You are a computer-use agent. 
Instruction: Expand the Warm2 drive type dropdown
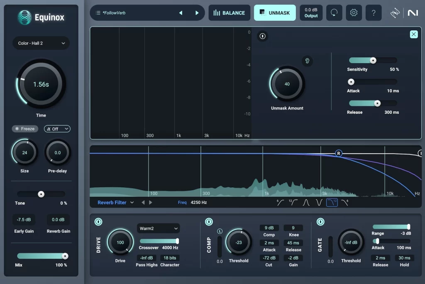[158, 228]
